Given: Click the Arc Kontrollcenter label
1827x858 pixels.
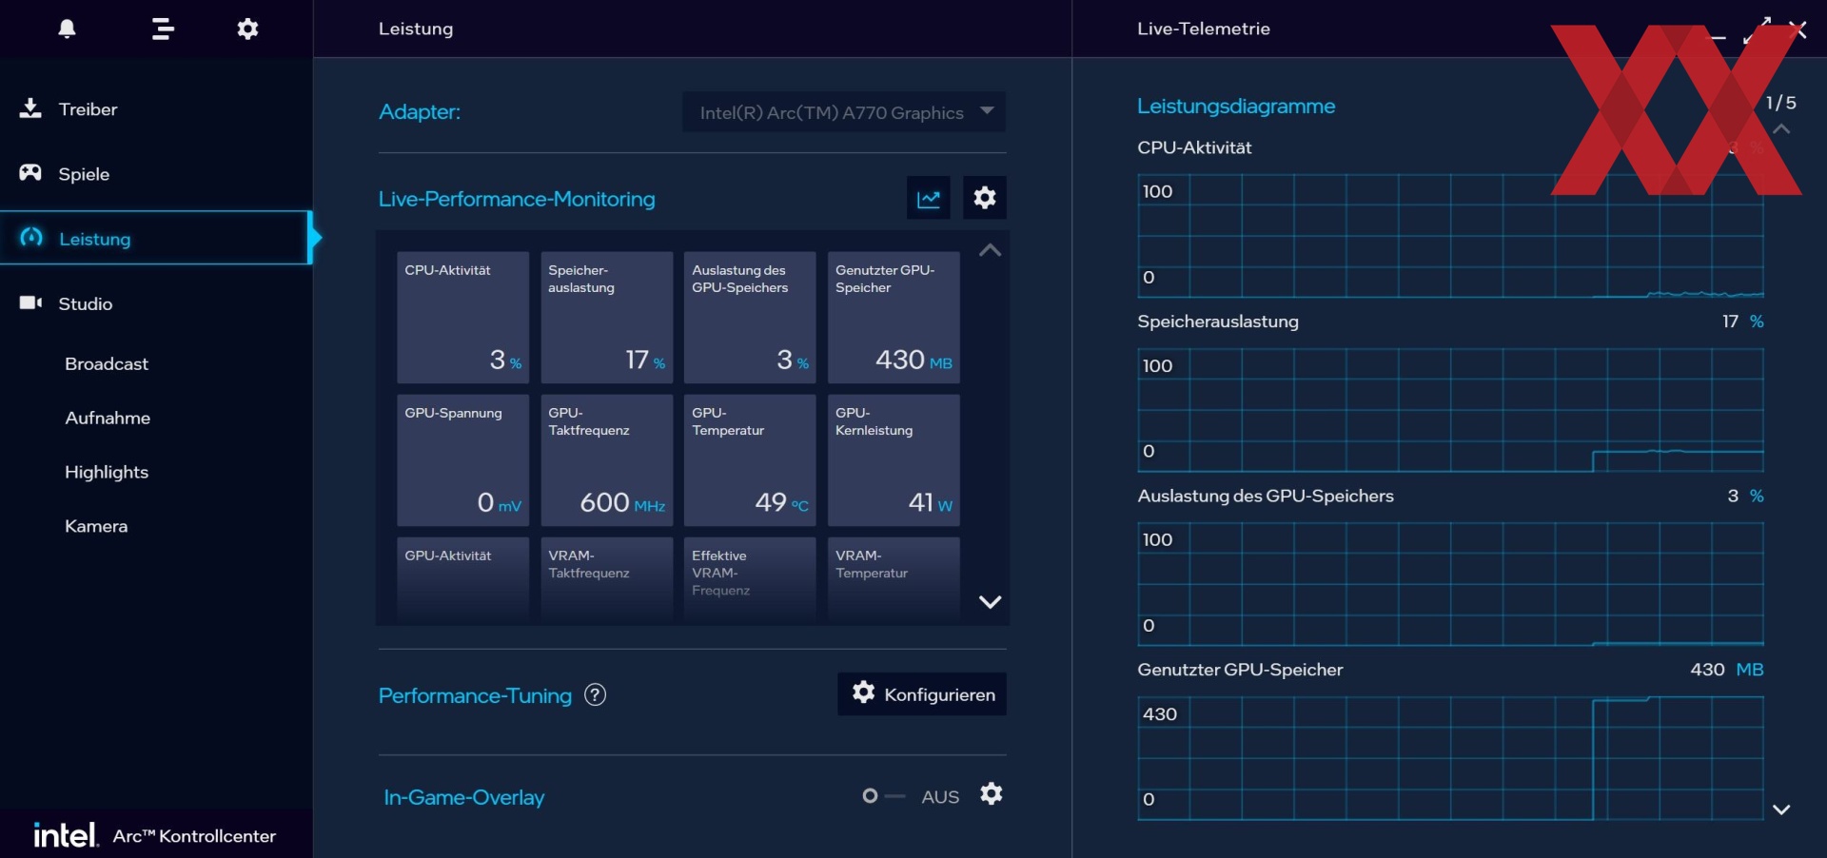Looking at the screenshot, I should 194,836.
